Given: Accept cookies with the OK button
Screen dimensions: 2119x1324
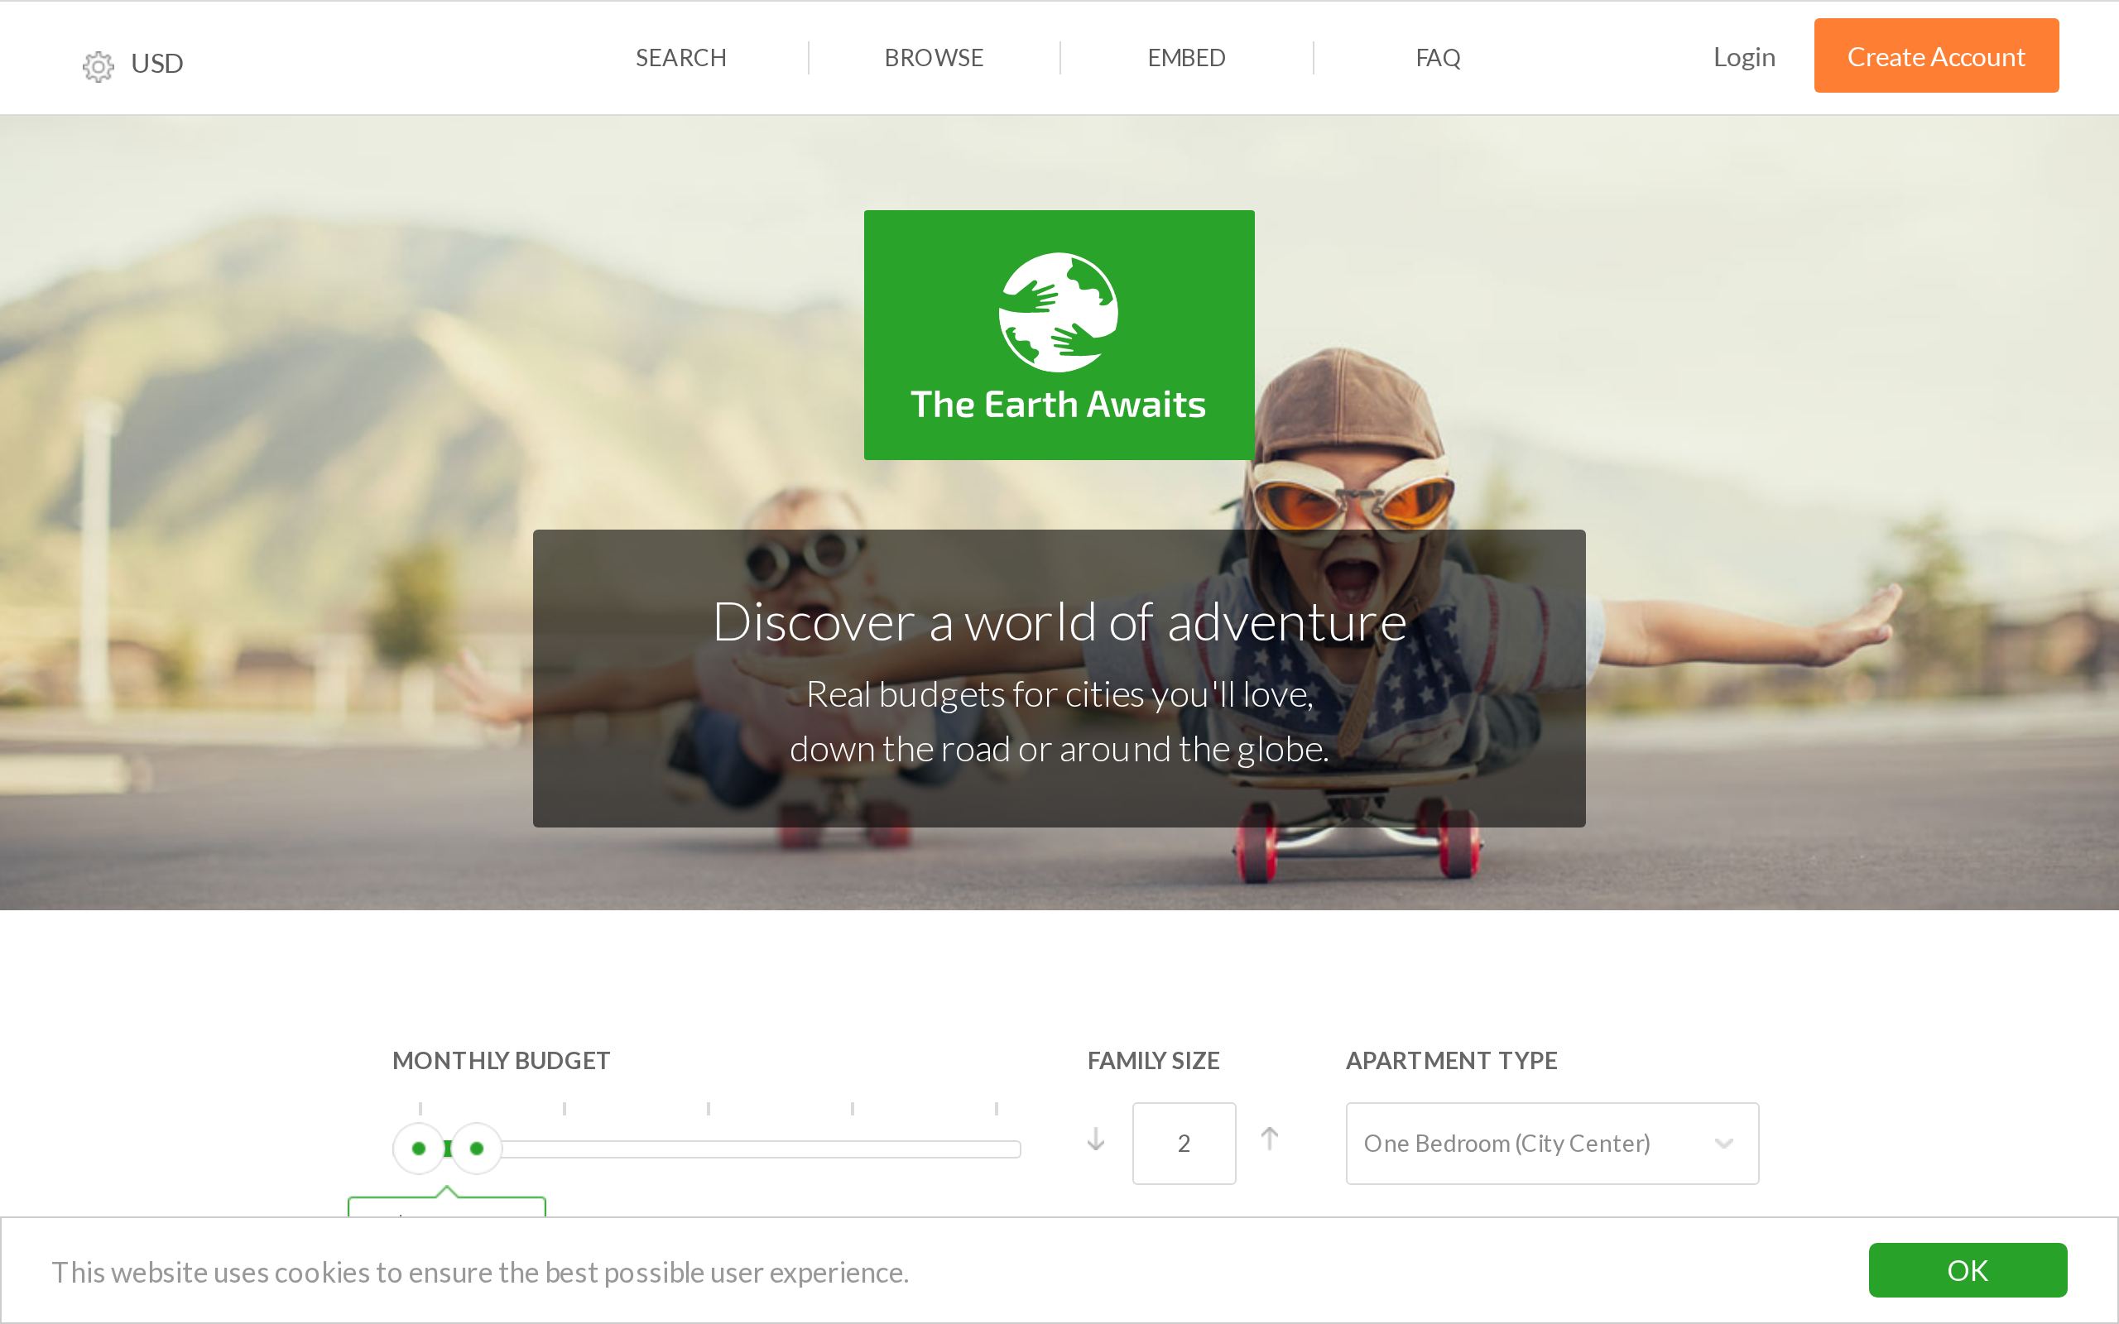Looking at the screenshot, I should point(1968,1269).
